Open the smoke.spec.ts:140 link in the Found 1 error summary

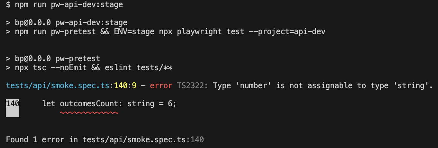tap(143, 140)
